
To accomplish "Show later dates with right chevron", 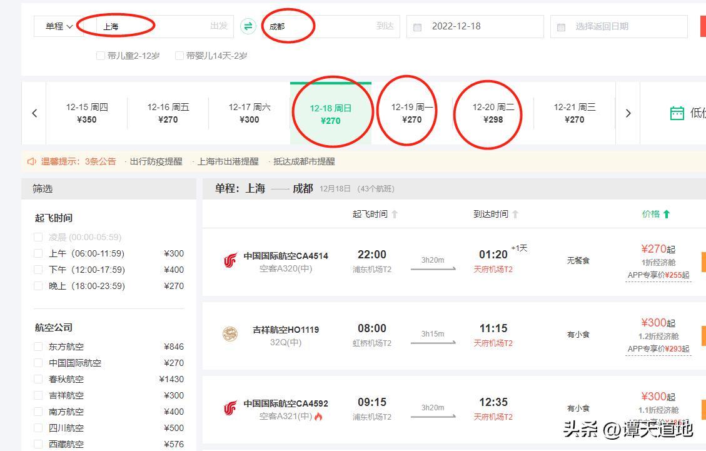I will [628, 113].
